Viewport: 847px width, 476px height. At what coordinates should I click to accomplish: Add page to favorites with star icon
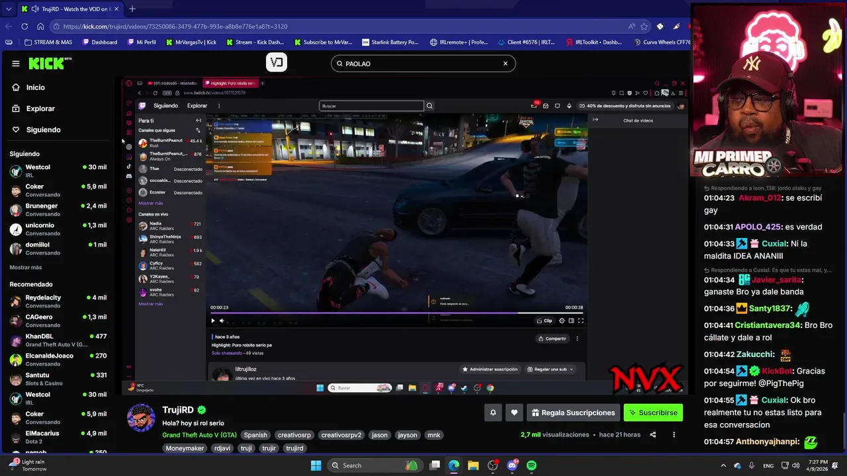tap(645, 26)
